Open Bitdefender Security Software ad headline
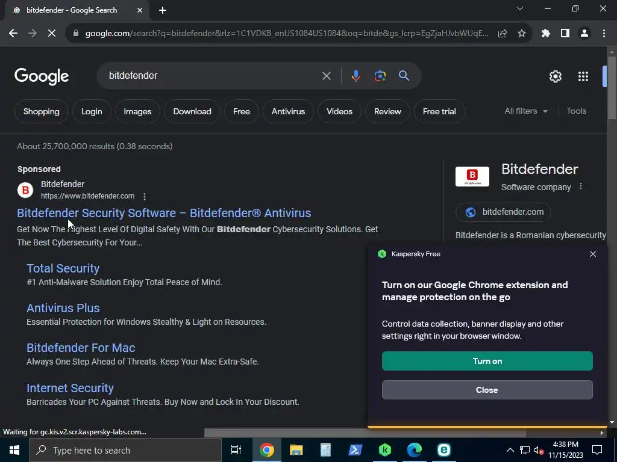Image resolution: width=617 pixels, height=462 pixels. point(164,213)
